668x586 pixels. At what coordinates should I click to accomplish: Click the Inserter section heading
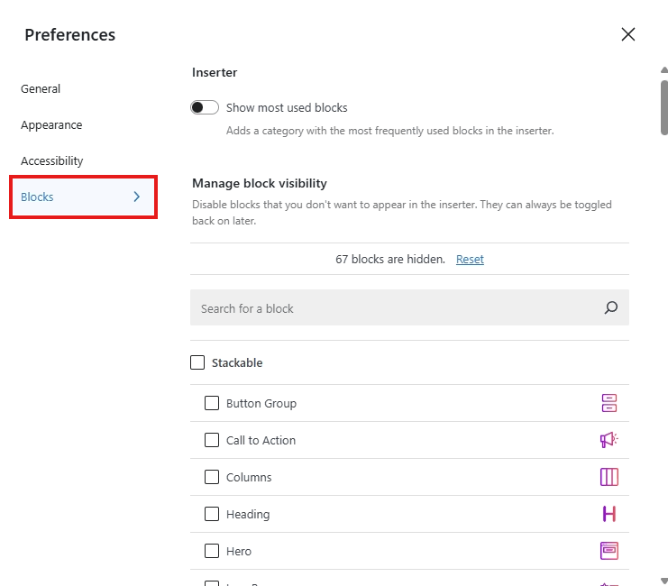point(215,72)
